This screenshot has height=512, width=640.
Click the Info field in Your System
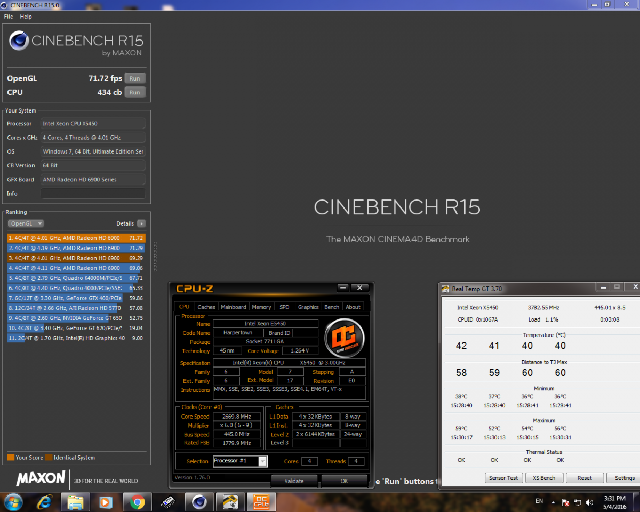coord(93,194)
